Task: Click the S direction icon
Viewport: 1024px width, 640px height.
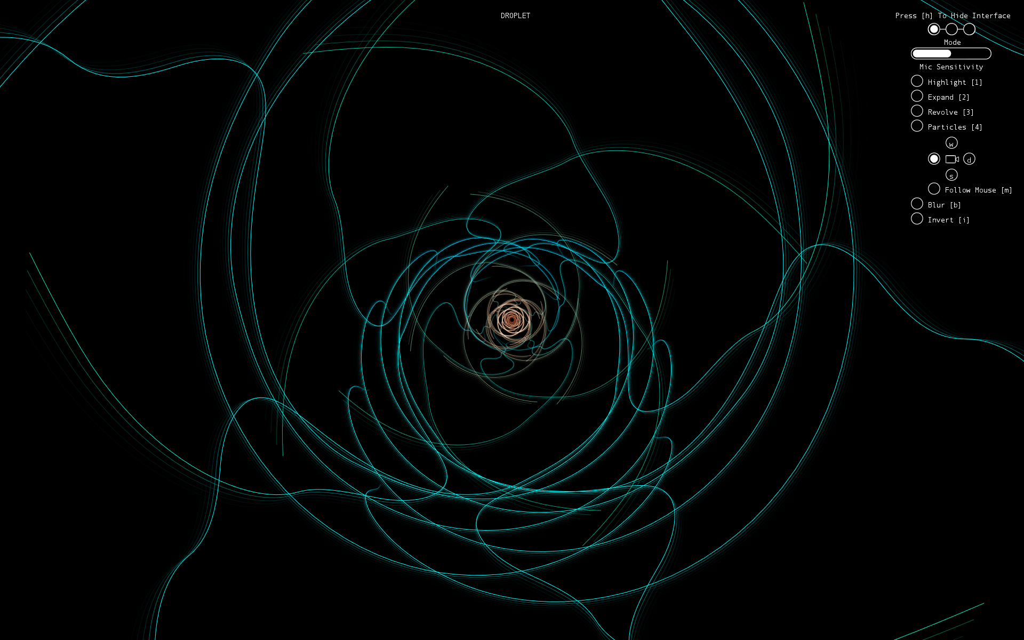Action: [952, 175]
